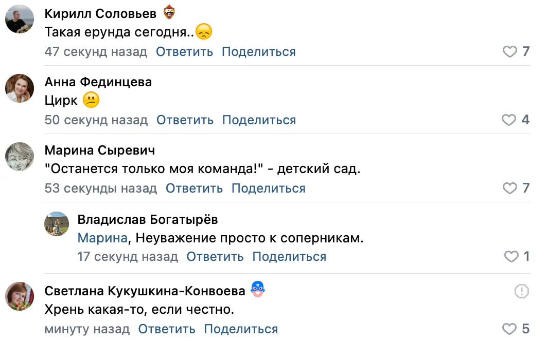This screenshot has height=341, width=547.
Task: Click '53 секунды назад' timestamp
Action: [x=101, y=188]
